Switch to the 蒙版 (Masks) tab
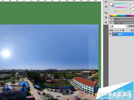Screen dimensions: 134x100 coord(116,19)
